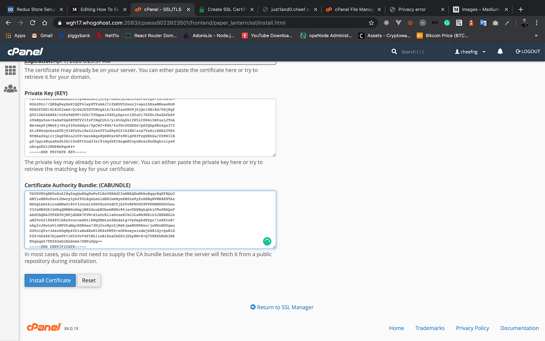Open the Google Translate extension icon
The width and height of the screenshot is (545, 341).
(x=483, y=23)
